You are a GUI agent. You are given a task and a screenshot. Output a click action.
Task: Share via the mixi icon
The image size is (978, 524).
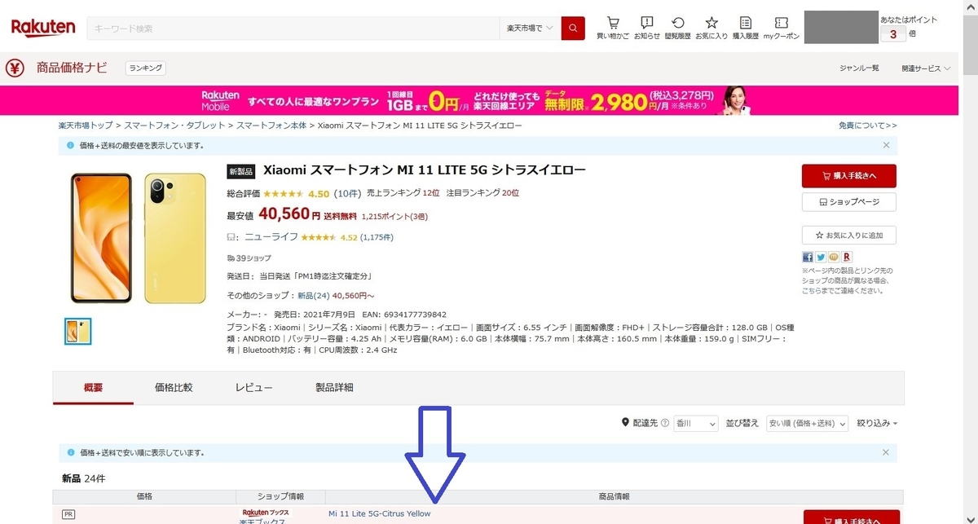[832, 257]
